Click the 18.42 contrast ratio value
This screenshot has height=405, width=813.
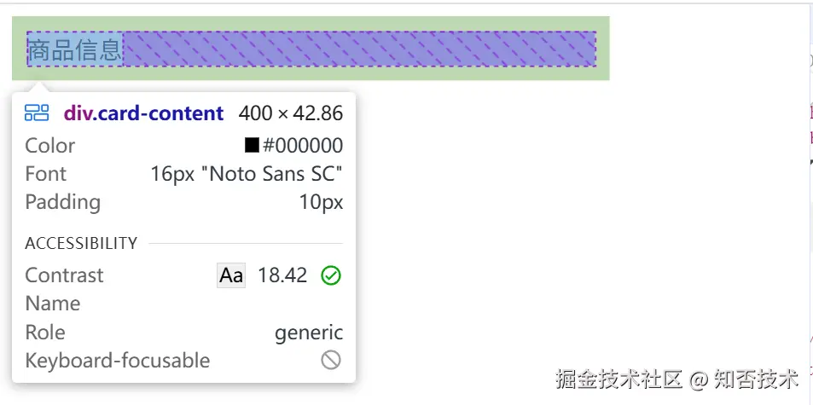pos(282,275)
